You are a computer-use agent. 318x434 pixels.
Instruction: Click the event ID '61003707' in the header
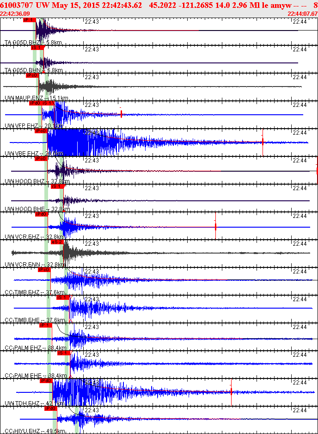pyautogui.click(x=17, y=5)
